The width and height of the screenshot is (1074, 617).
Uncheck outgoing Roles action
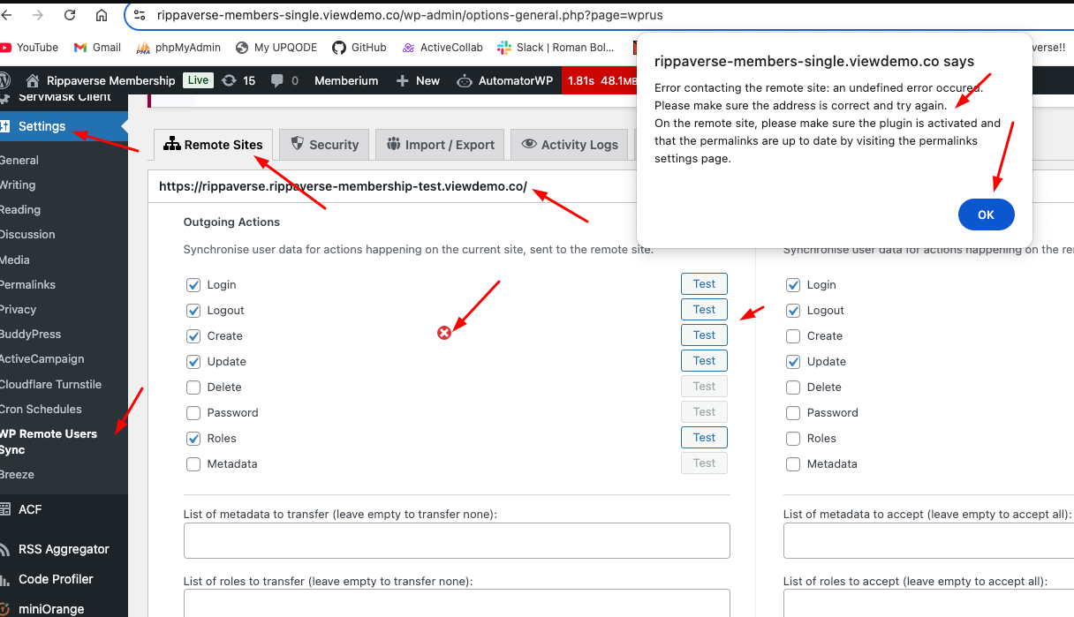point(193,439)
